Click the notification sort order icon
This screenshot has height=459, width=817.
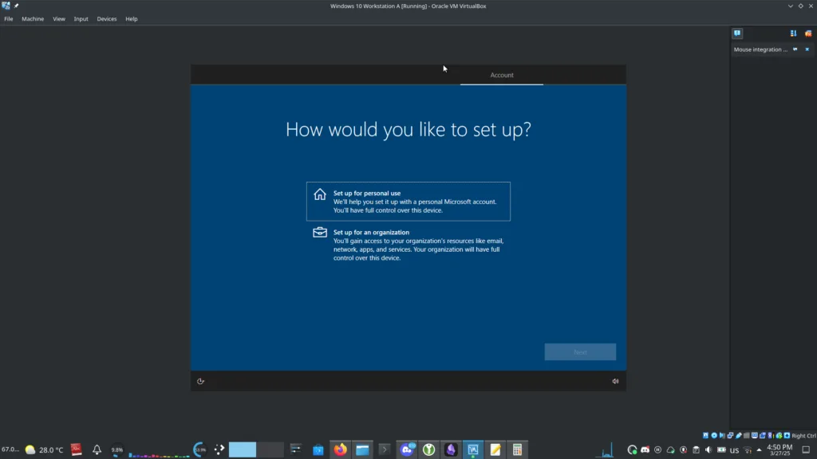pyautogui.click(x=794, y=33)
